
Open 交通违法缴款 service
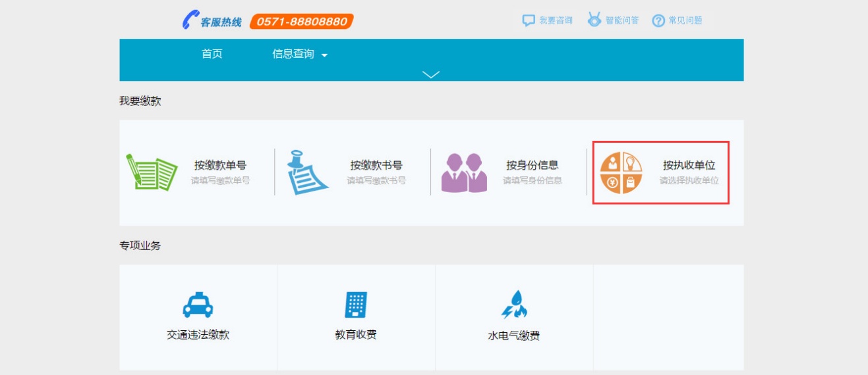point(198,335)
